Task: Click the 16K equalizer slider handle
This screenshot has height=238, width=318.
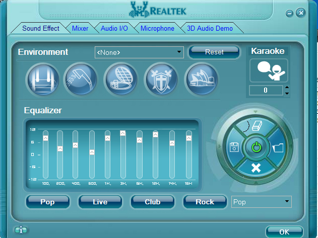Action: pyautogui.click(x=189, y=138)
